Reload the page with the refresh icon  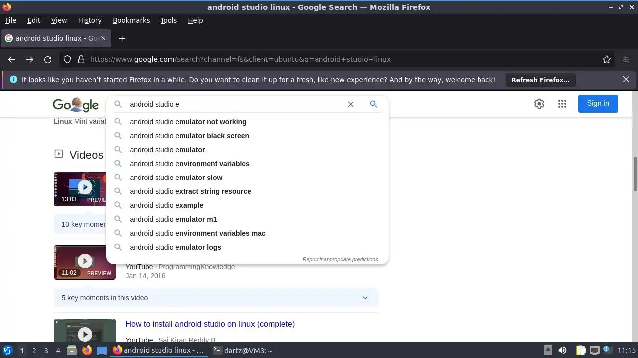pyautogui.click(x=48, y=59)
